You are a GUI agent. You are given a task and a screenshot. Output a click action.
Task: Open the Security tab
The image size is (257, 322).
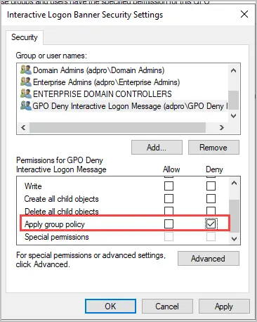point(25,37)
